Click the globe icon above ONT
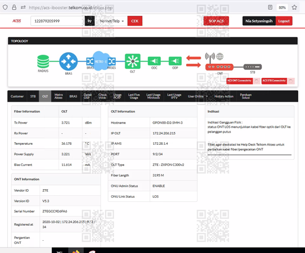This screenshot has width=305, height=253. [x=220, y=57]
